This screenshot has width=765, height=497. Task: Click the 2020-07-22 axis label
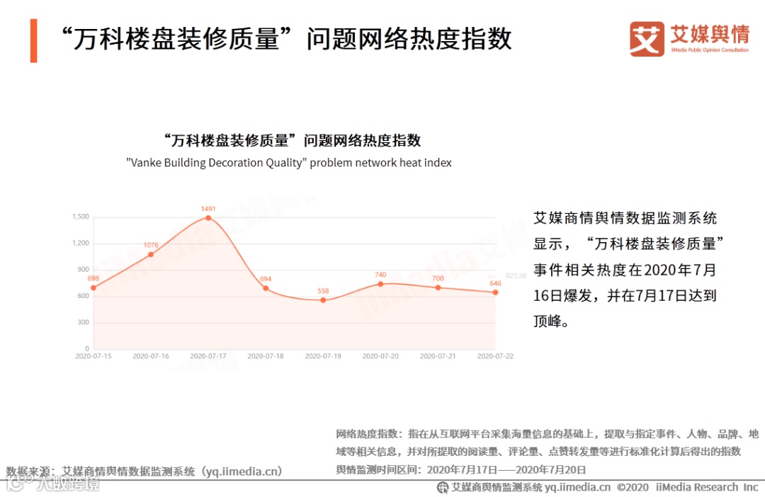(495, 357)
